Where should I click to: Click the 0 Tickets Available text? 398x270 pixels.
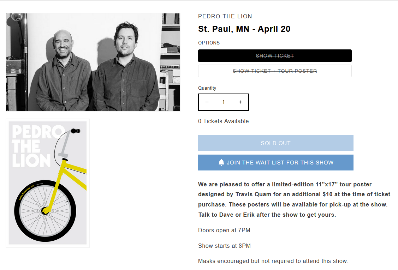pyautogui.click(x=223, y=121)
